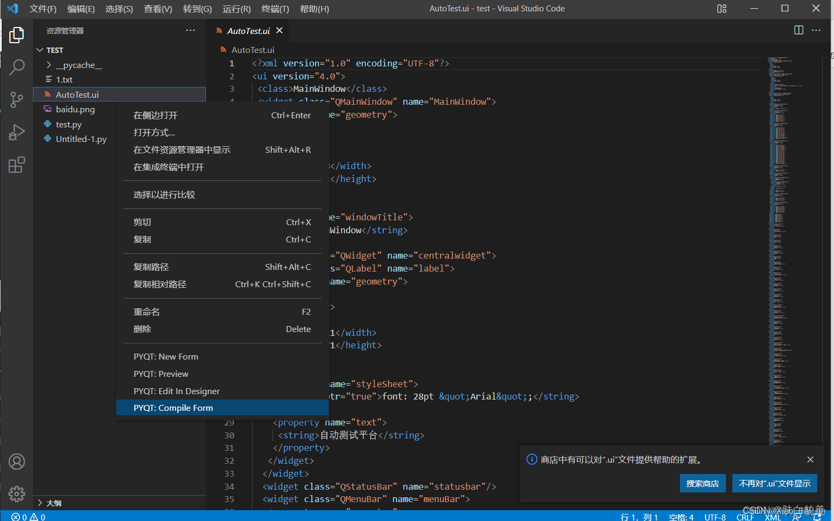The width and height of the screenshot is (834, 521).
Task: Open the Extensions view
Action: [x=17, y=165]
